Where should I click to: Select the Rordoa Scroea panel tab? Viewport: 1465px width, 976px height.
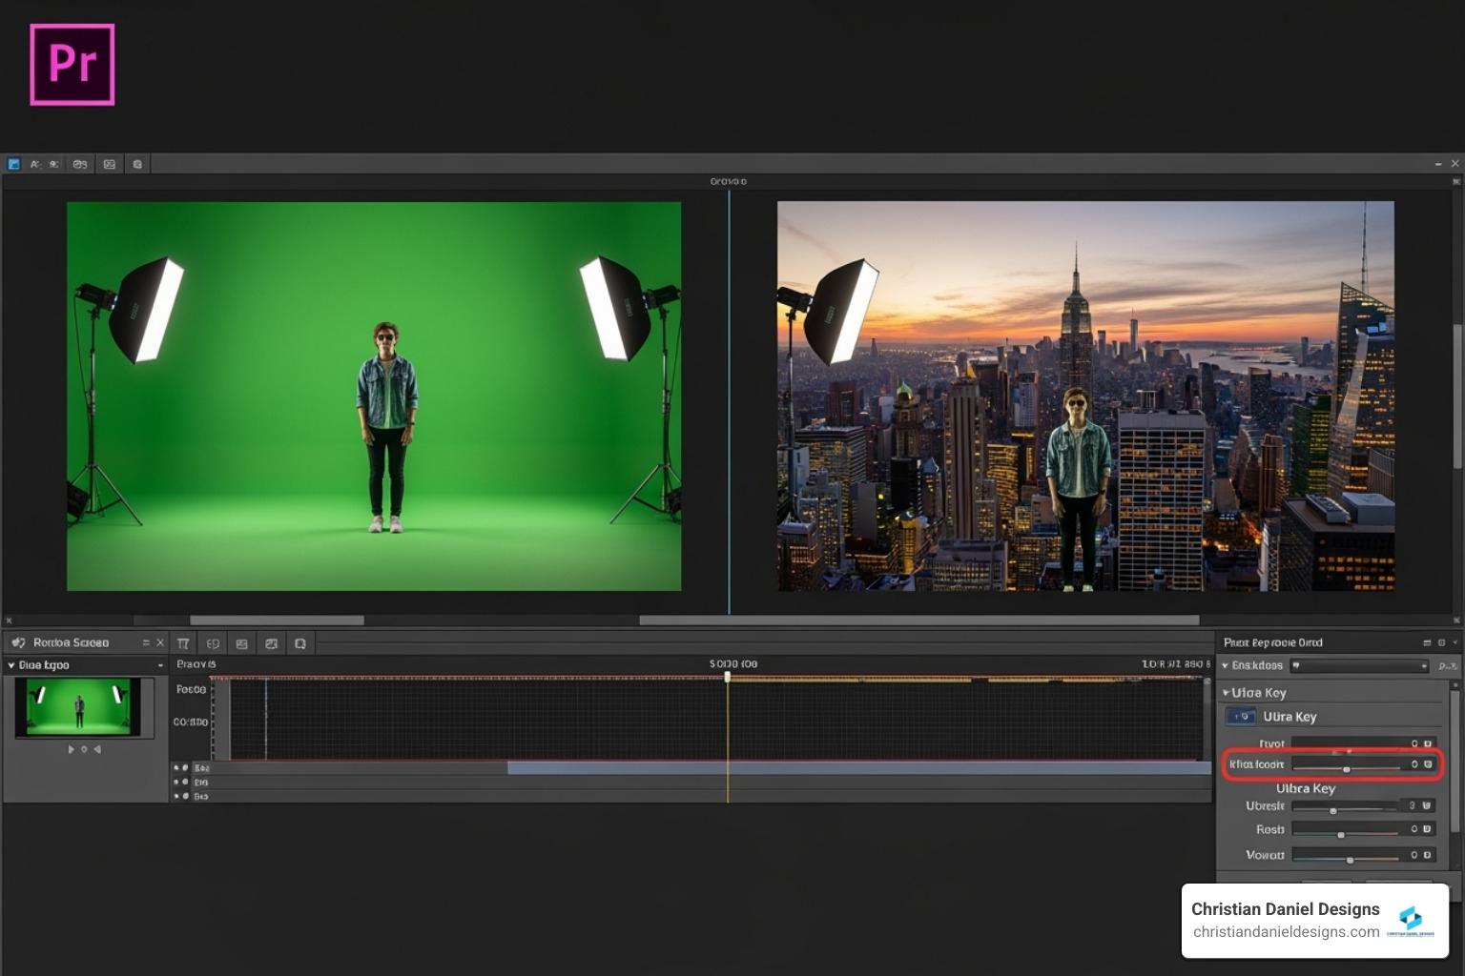[x=71, y=643]
